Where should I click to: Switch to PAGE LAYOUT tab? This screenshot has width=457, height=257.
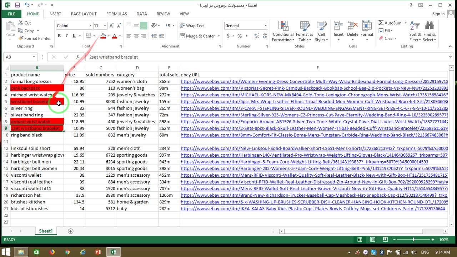[84, 14]
